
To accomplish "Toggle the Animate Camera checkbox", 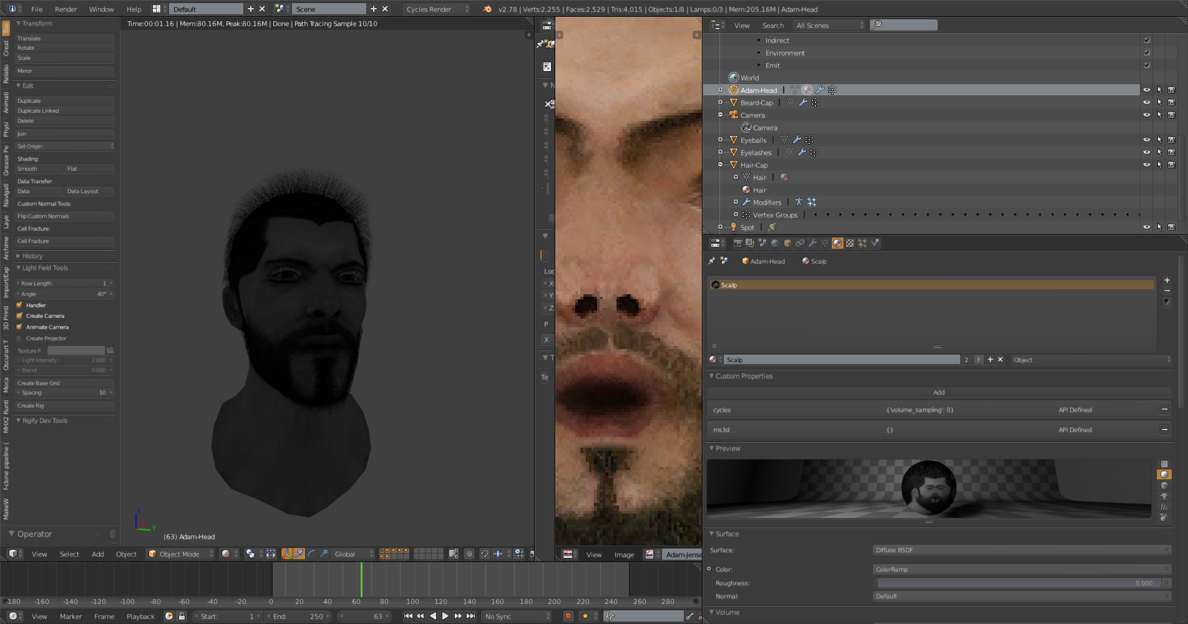I will point(19,327).
